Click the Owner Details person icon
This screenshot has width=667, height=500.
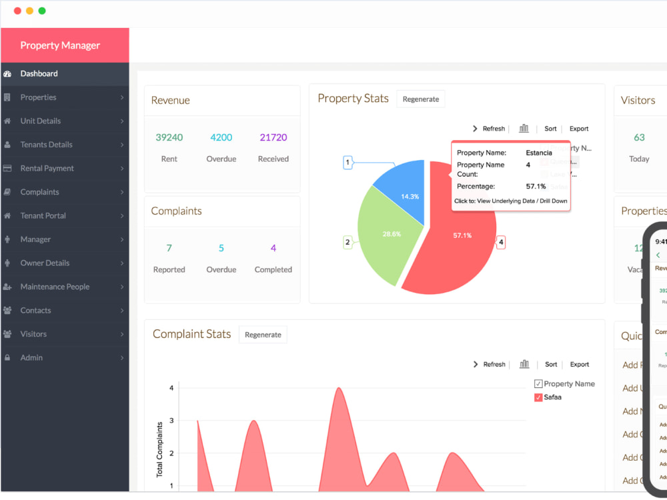click(x=7, y=263)
